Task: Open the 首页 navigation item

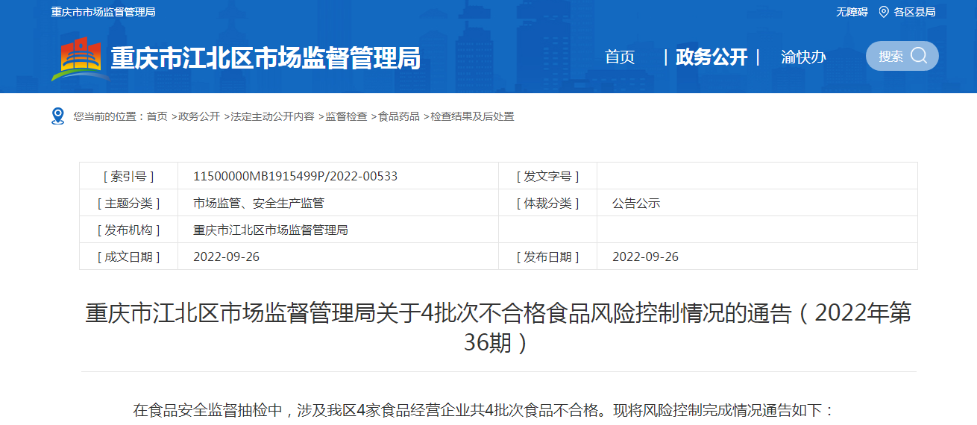Action: pos(620,57)
